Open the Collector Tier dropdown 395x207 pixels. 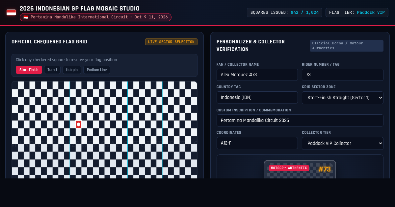[343, 143]
